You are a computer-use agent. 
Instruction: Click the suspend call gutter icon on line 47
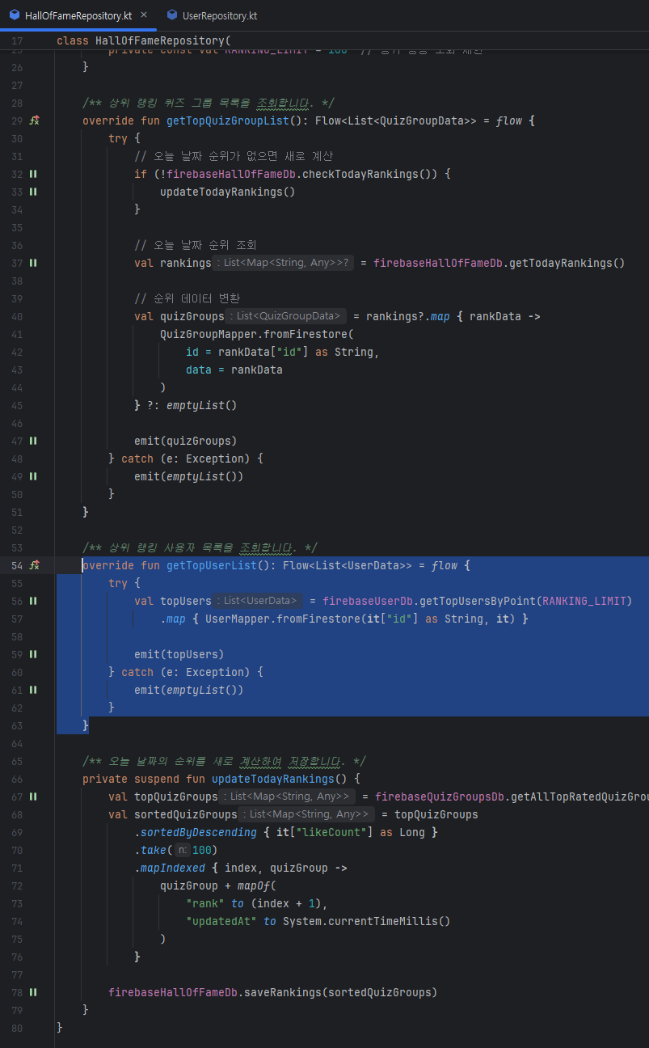pos(33,441)
